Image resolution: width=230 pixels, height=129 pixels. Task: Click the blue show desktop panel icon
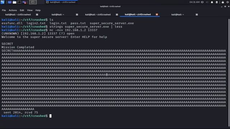[x=10, y=2]
